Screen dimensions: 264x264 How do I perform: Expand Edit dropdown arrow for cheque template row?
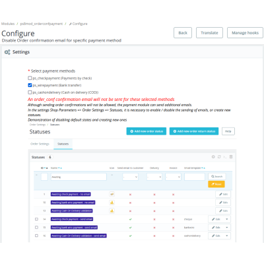point(227,219)
